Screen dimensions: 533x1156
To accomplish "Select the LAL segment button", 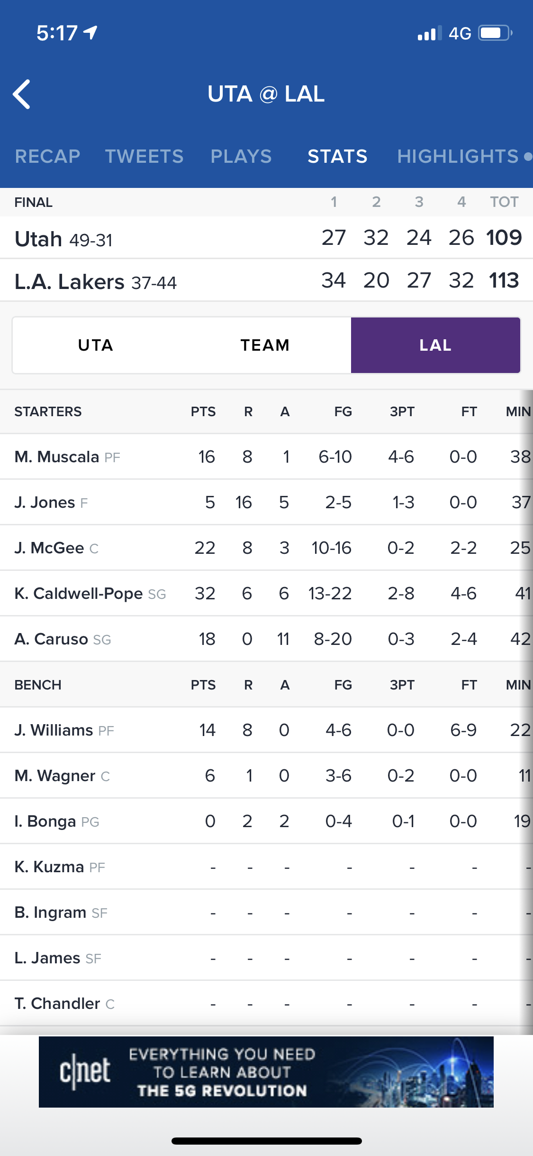I will coord(435,345).
